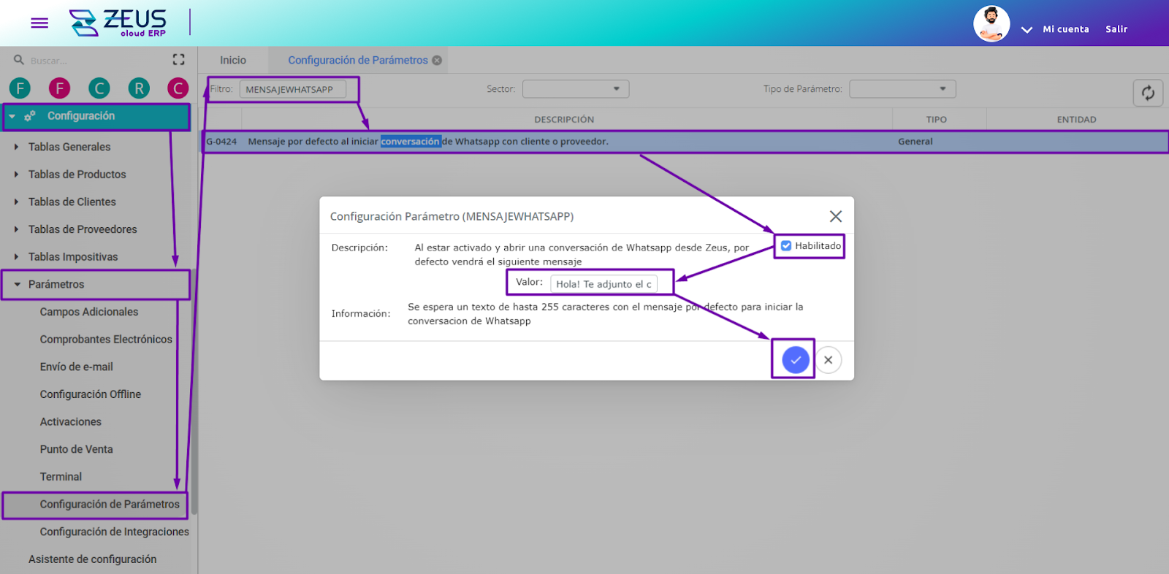Confirm with the blue checkmark button
The width and height of the screenshot is (1169, 574).
(796, 360)
